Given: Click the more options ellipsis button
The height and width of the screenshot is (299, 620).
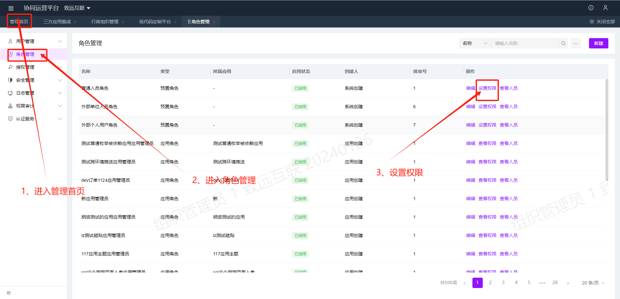Looking at the screenshot, I should tap(575, 43).
